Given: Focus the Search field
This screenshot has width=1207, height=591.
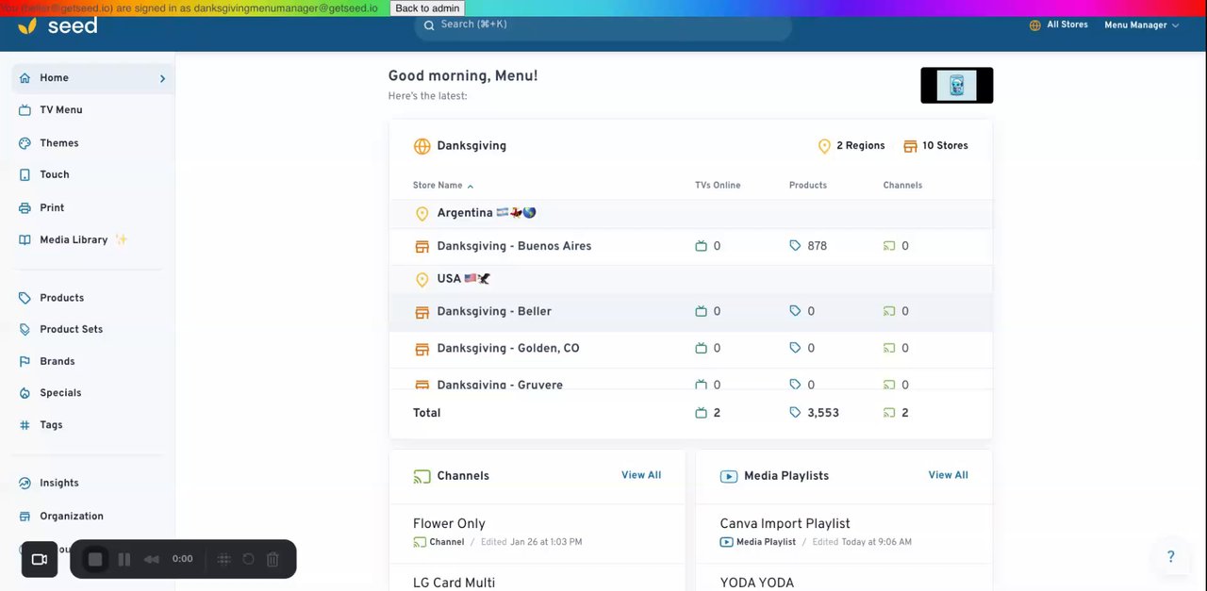Looking at the screenshot, I should [x=603, y=25].
